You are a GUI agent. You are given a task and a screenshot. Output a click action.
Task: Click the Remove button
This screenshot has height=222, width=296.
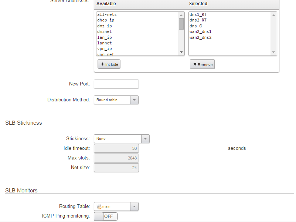pyautogui.click(x=203, y=65)
